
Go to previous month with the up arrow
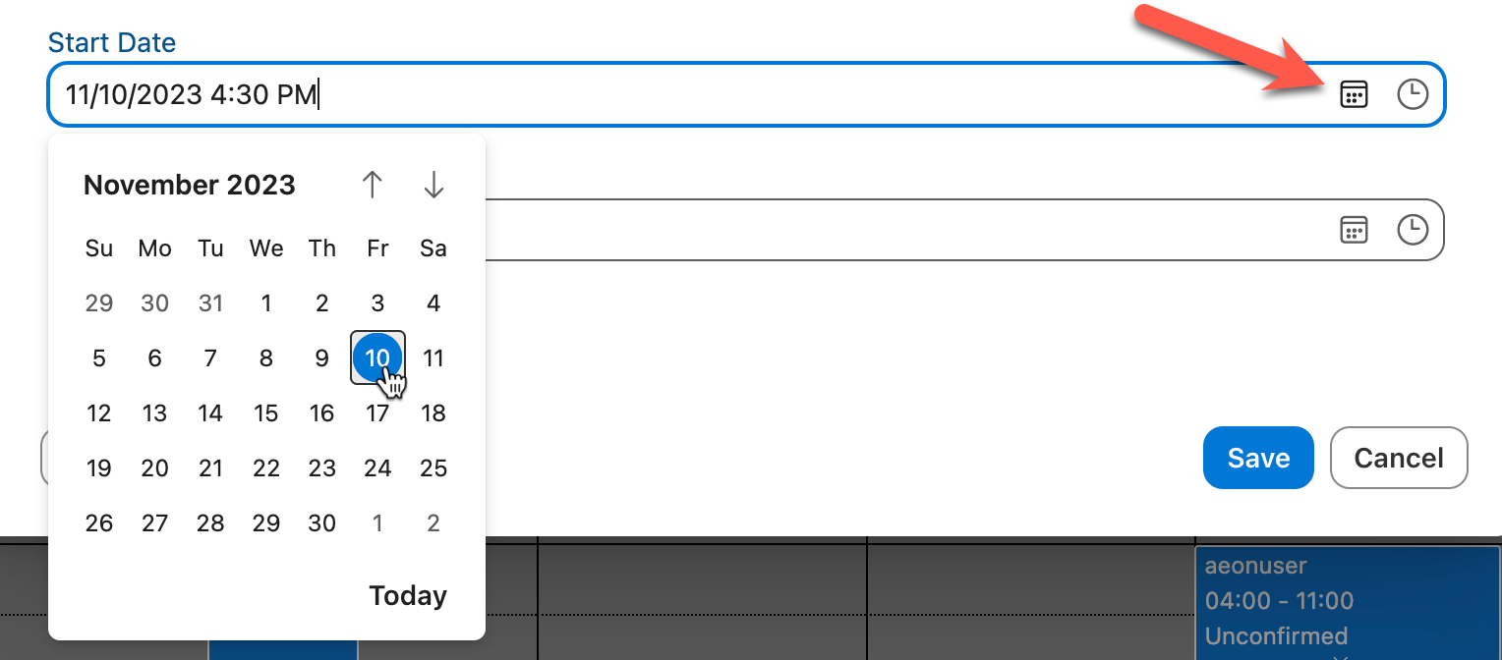tap(374, 185)
